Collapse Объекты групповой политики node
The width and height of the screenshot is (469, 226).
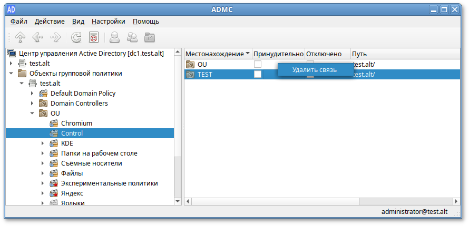pyautogui.click(x=12, y=74)
